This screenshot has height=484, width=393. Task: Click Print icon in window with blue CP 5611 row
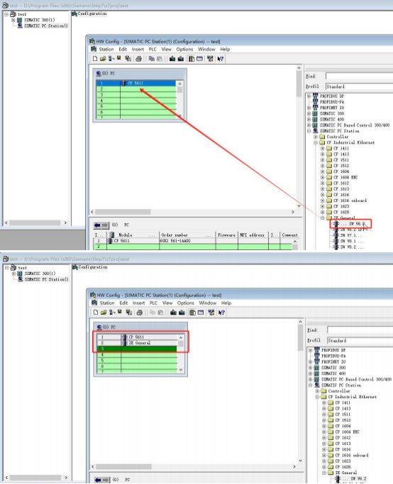pyautogui.click(x=138, y=59)
